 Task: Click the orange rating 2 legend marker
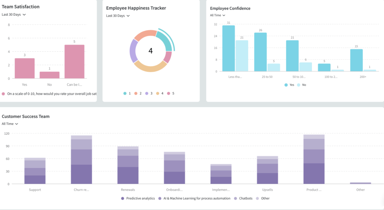(x=136, y=93)
